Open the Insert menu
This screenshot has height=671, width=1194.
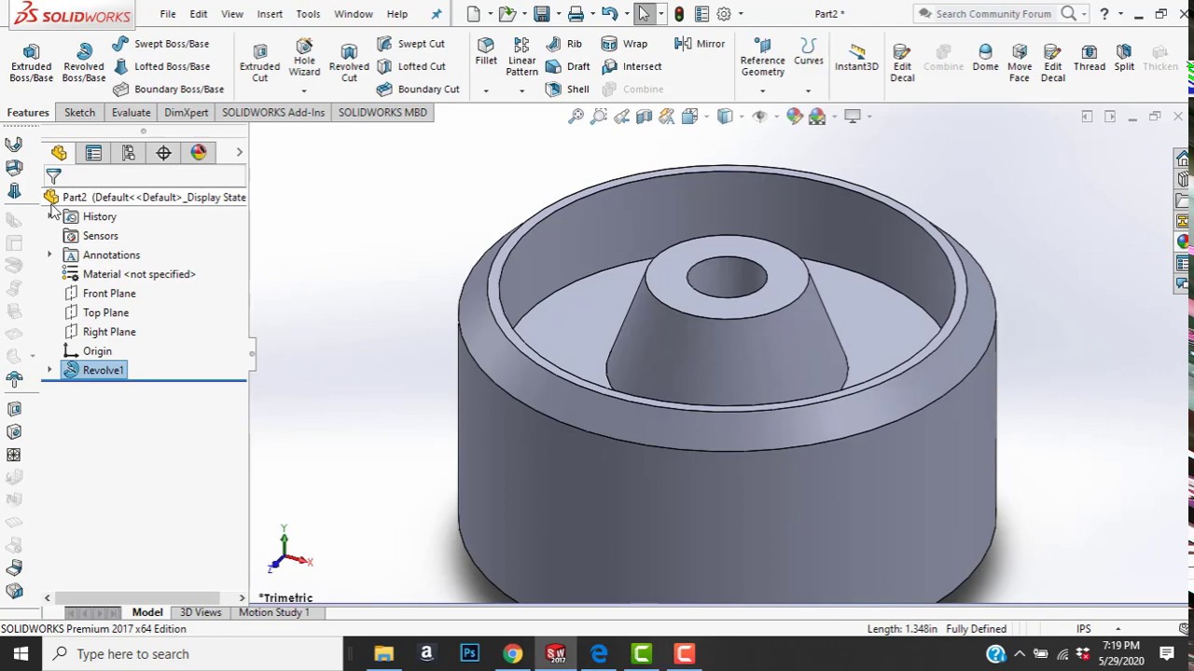(x=270, y=14)
